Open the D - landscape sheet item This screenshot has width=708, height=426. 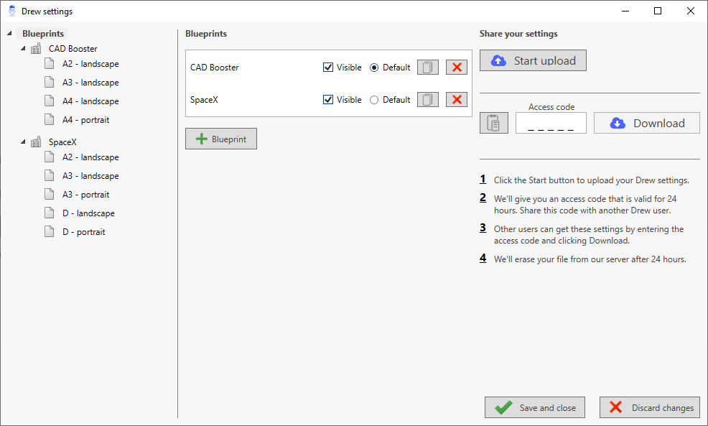(88, 213)
